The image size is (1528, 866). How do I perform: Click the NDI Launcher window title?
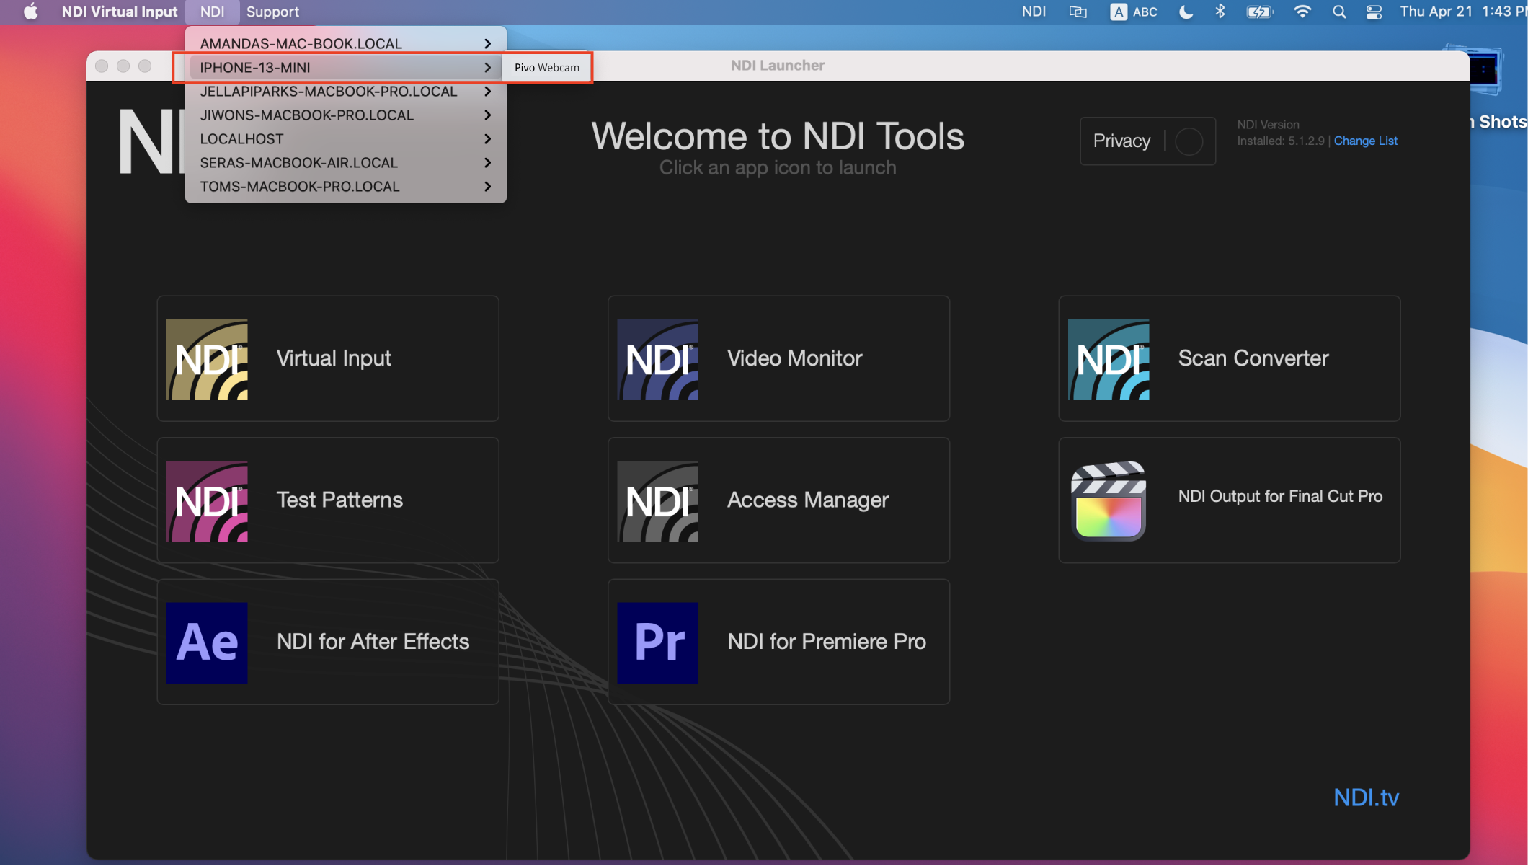(x=778, y=65)
